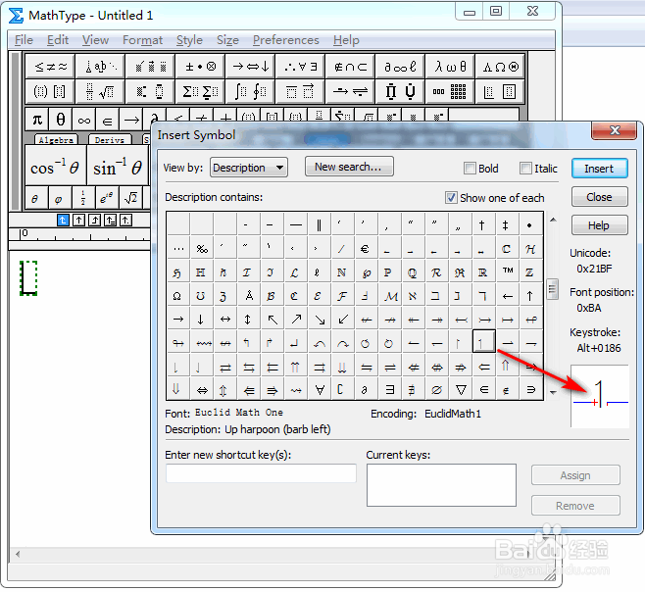Open operator symbols palette (±•⊗)
645x592 pixels.
coord(200,67)
